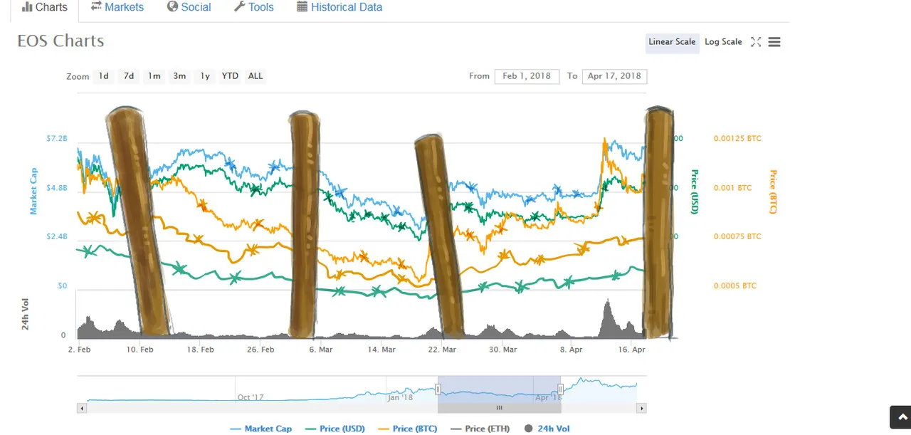Viewport: 911px width, 435px height.
Task: Open the Historical Data tab
Action: click(x=339, y=8)
